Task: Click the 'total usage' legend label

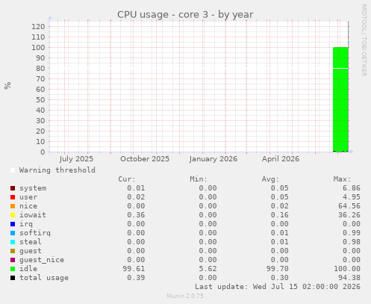Action: [44, 278]
